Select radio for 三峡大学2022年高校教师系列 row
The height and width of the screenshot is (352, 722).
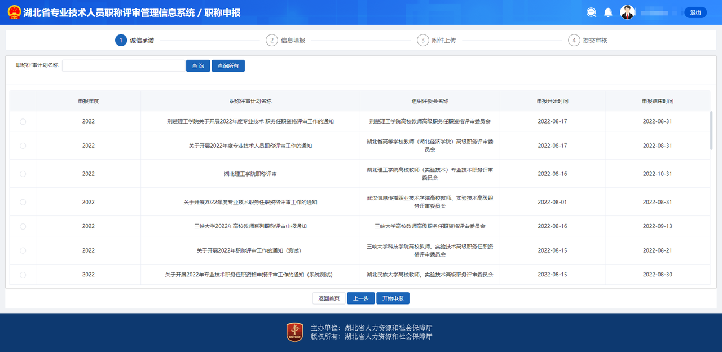[x=23, y=226]
